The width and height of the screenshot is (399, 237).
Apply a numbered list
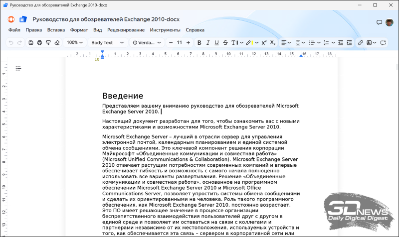click(326, 43)
